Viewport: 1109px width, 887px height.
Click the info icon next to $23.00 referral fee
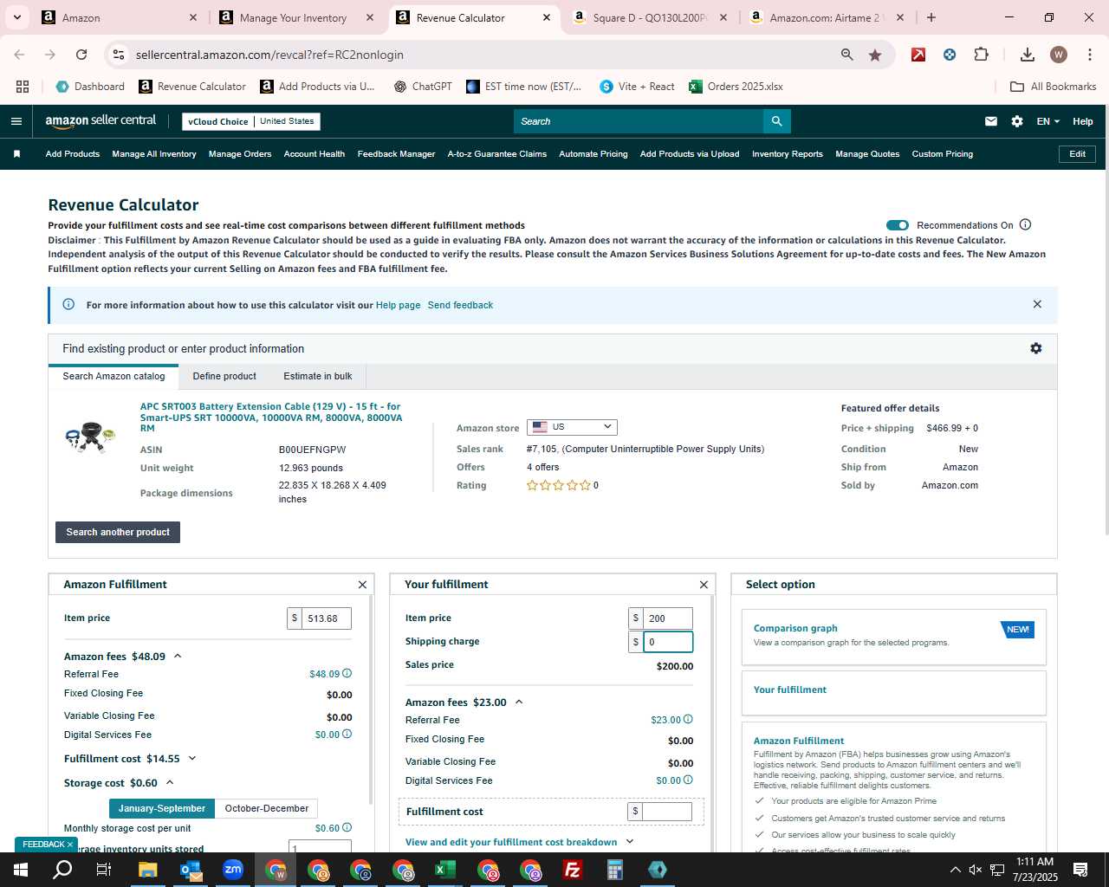point(689,719)
